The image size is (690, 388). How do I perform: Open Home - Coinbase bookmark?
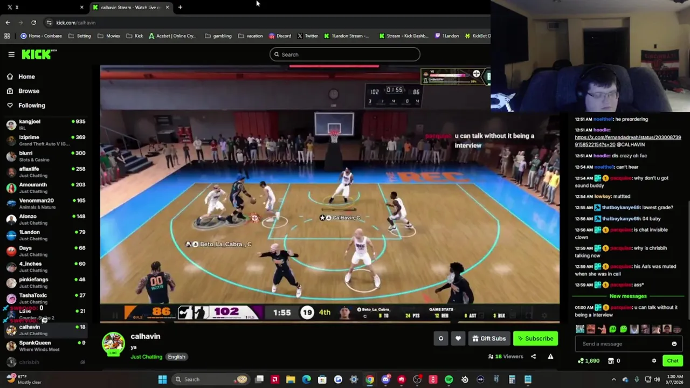(41, 36)
